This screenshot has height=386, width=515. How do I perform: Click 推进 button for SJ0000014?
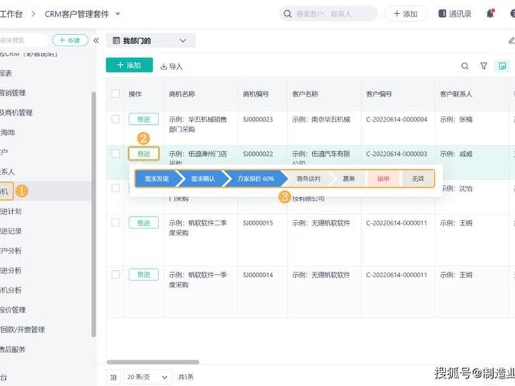coord(144,275)
